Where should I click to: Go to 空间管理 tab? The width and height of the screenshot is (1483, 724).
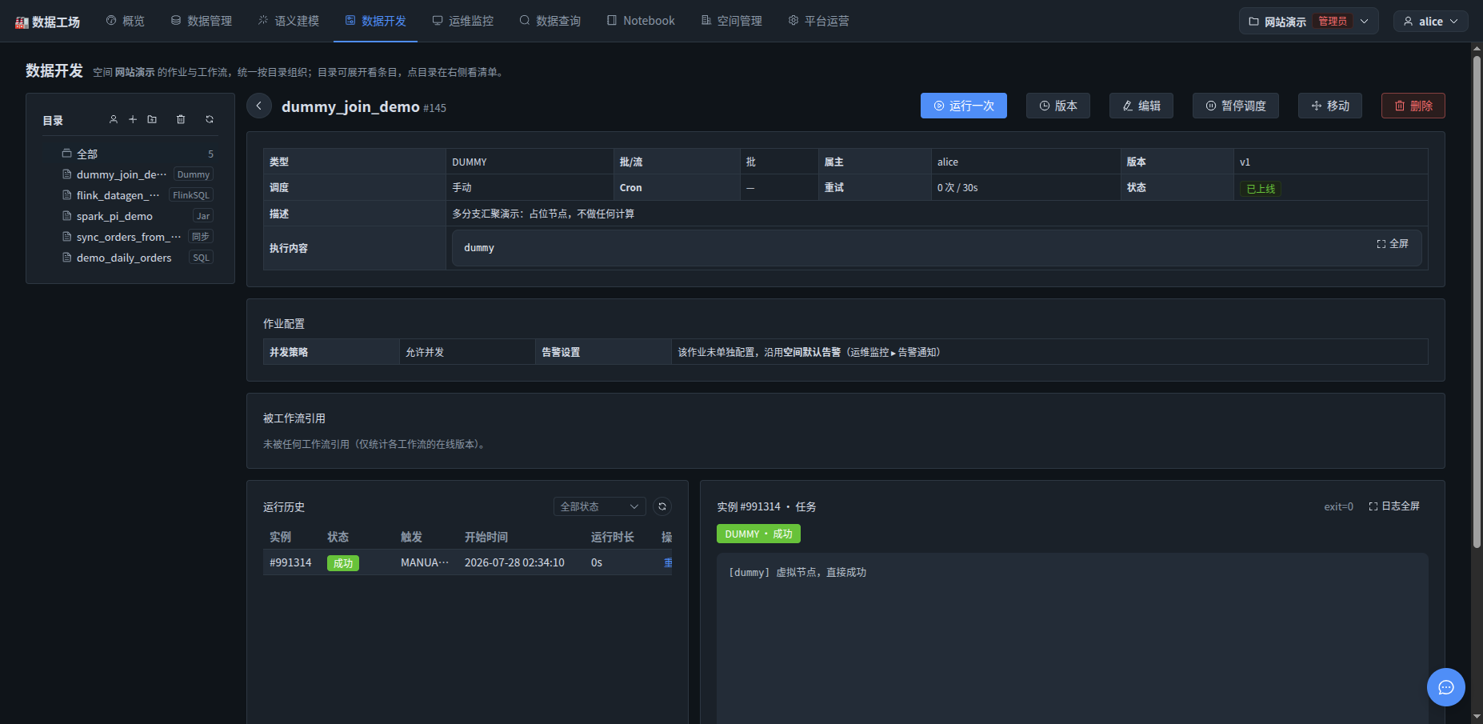732,21
